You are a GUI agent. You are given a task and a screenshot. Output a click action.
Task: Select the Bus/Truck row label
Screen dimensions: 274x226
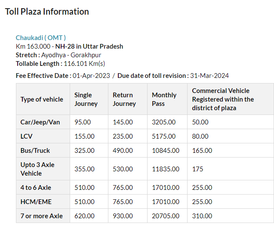[35, 151]
